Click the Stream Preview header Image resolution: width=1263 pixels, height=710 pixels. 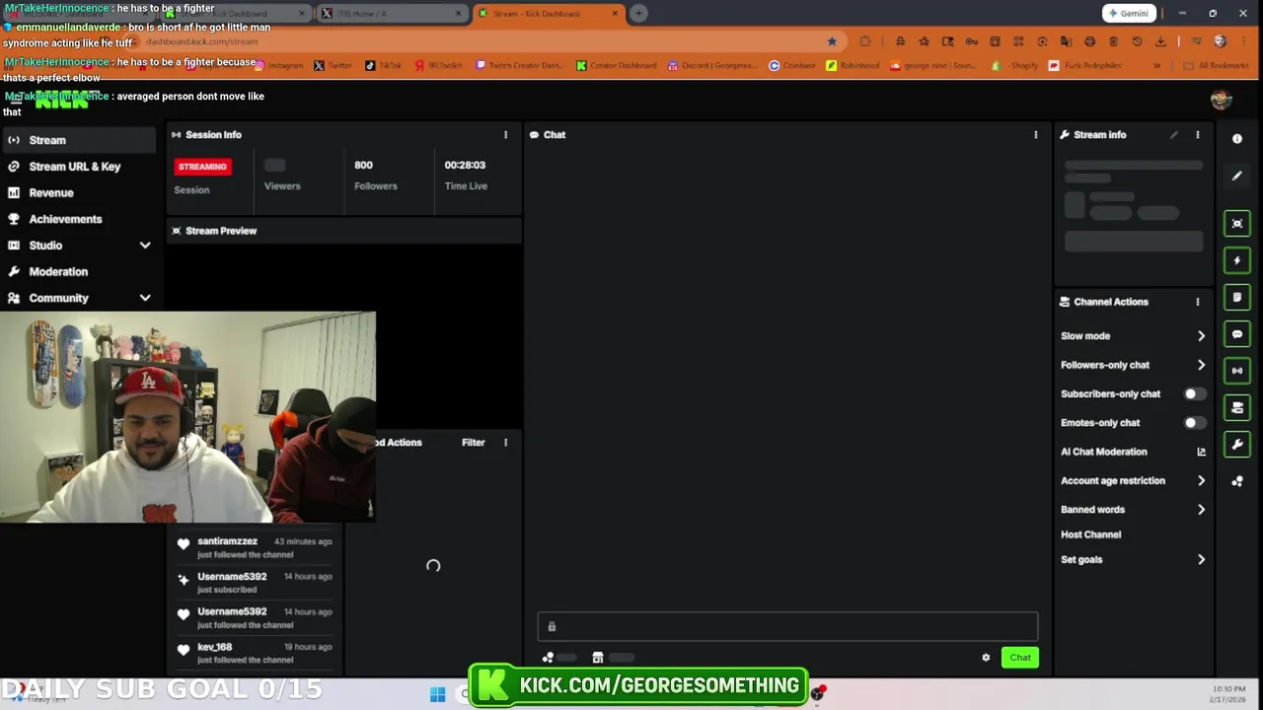tap(343, 231)
